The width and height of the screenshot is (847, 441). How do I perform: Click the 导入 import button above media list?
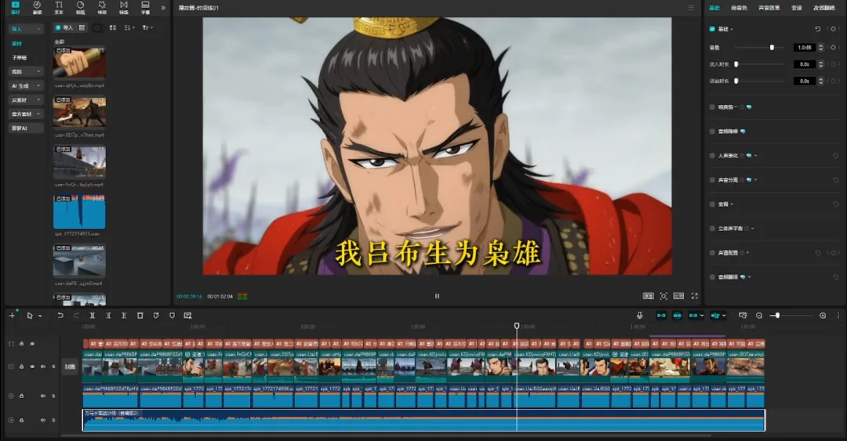point(64,27)
